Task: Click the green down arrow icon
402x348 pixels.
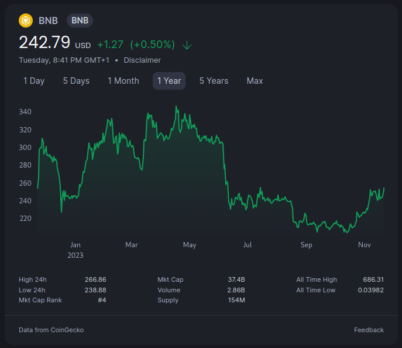Action: click(187, 45)
